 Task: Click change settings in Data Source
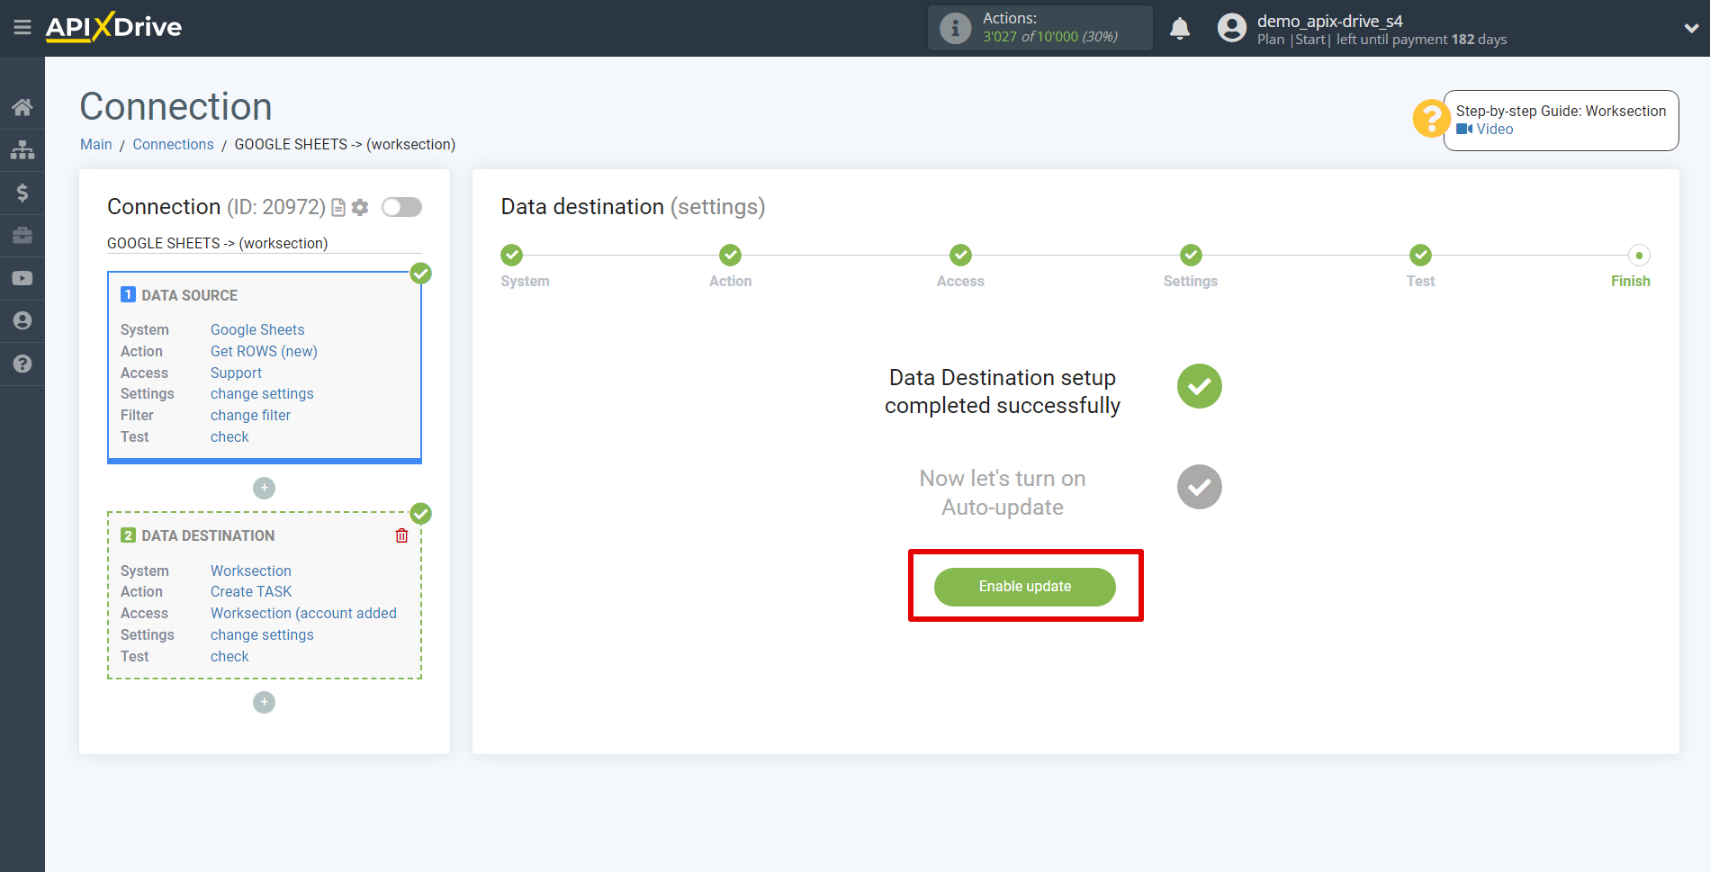262,393
